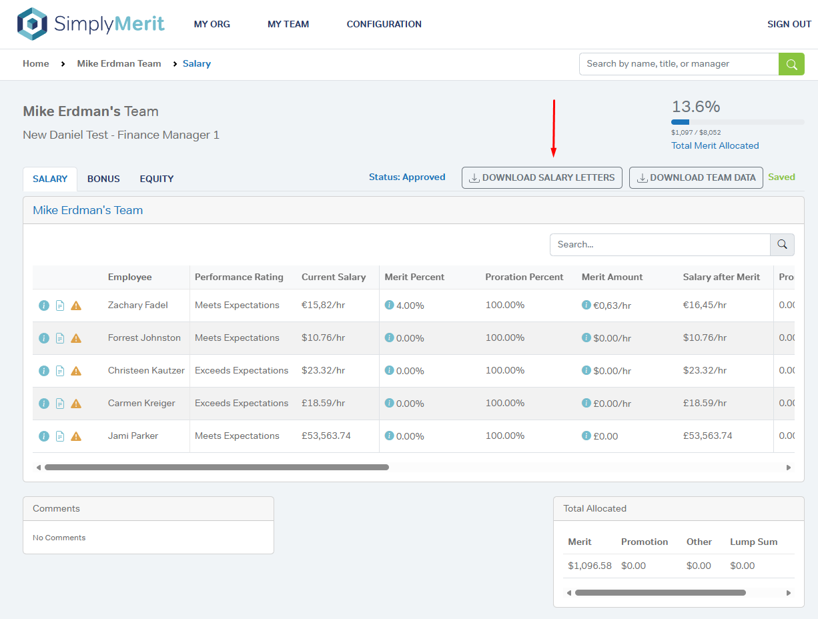Click the warning triangle for Zachary Fadel
This screenshot has width=818, height=619.
click(76, 305)
